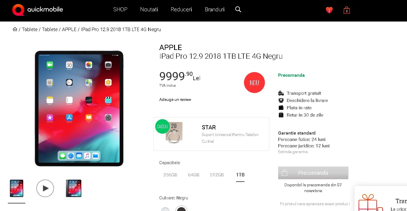
Task: Play the product video
Action: [x=45, y=188]
